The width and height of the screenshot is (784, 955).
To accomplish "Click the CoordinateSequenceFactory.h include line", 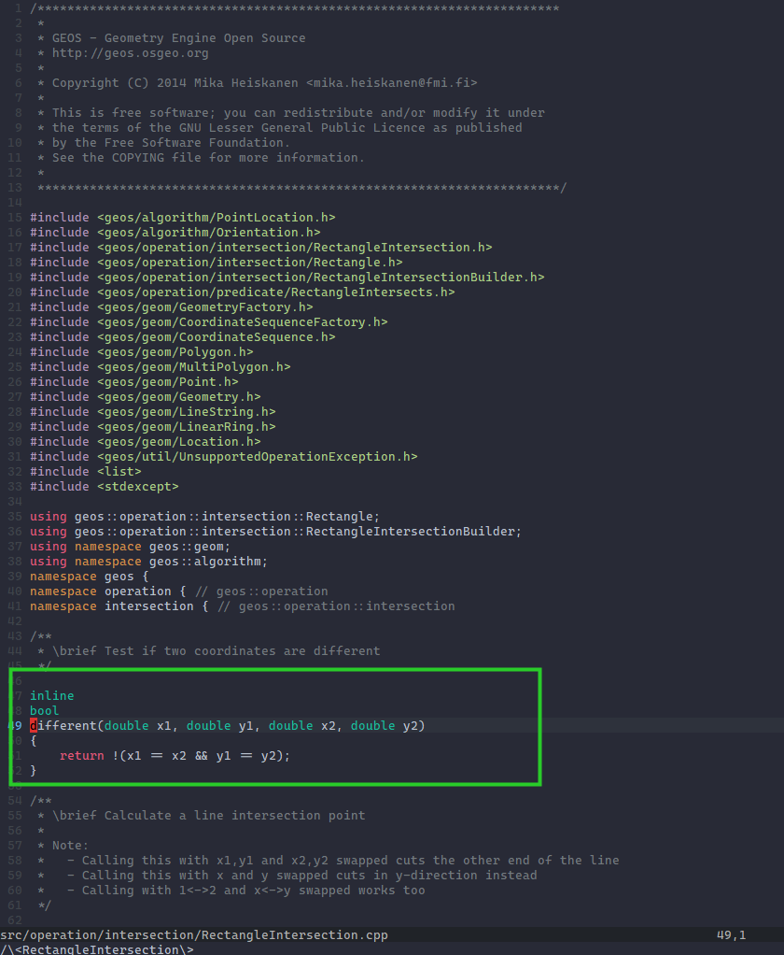I will click(x=209, y=321).
